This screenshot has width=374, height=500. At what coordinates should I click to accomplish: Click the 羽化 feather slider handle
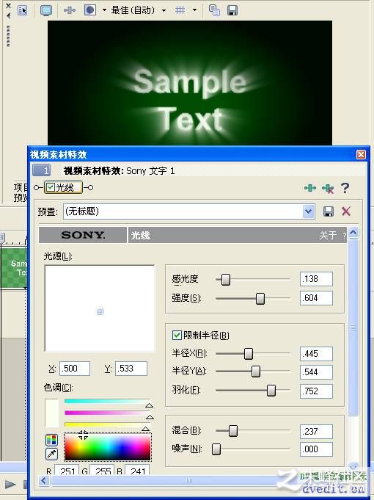pyautogui.click(x=271, y=391)
